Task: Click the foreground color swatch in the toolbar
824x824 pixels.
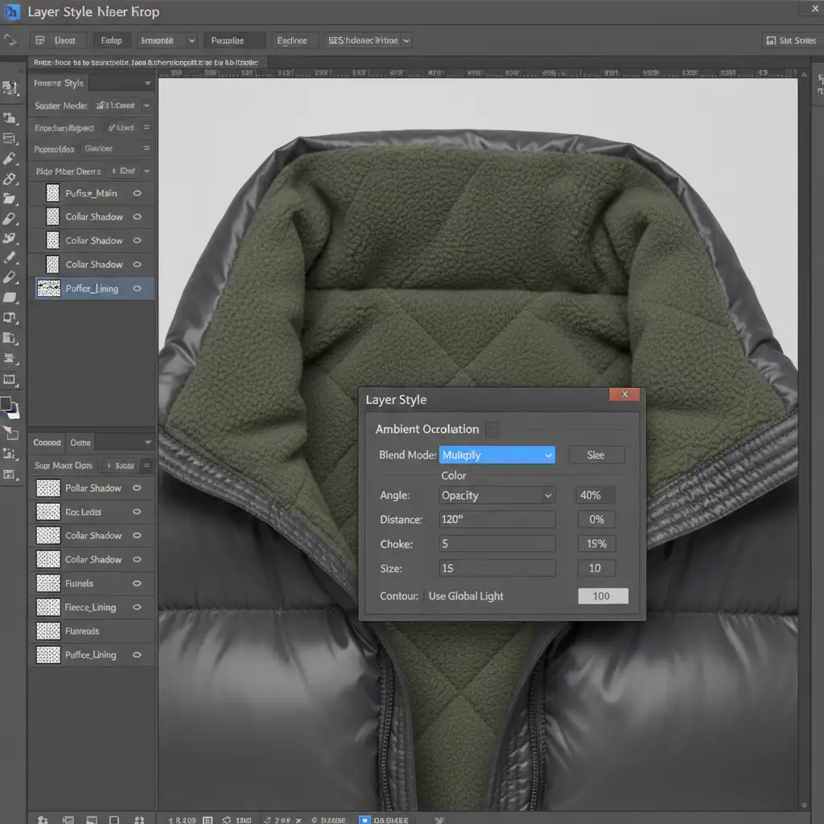Action: 6,404
